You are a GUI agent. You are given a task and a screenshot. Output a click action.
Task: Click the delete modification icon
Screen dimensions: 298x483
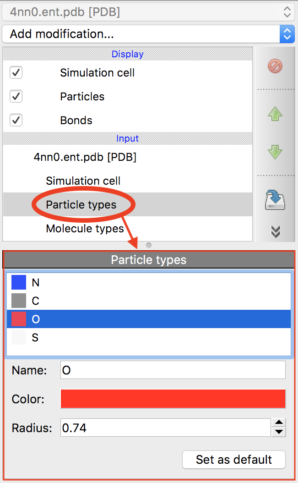point(275,66)
